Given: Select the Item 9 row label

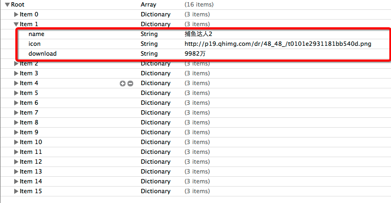Looking at the screenshot, I should coord(29,132).
